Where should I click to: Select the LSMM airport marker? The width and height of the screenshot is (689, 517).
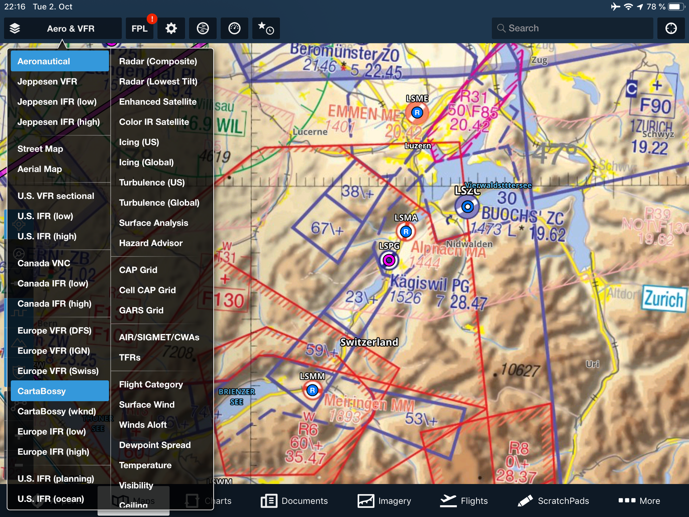312,390
